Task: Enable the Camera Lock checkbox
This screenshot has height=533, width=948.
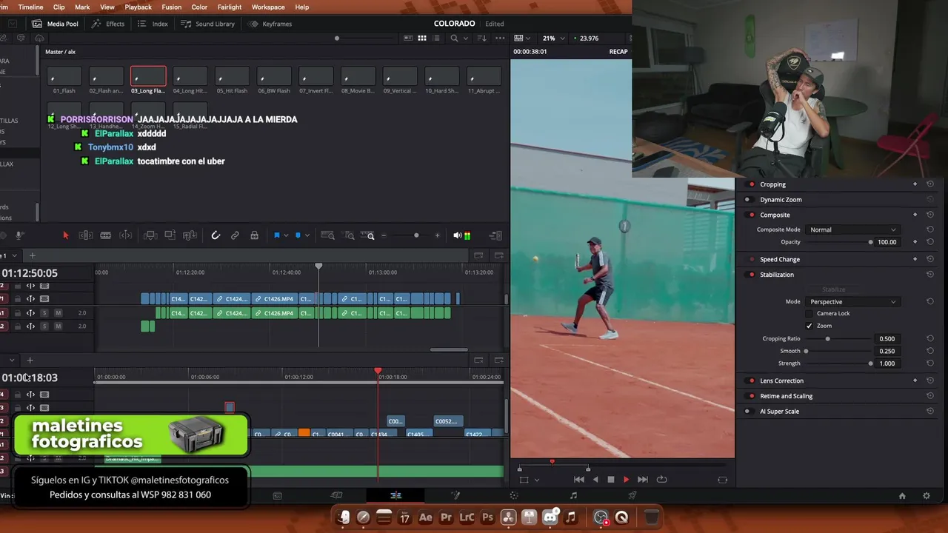Action: pyautogui.click(x=810, y=313)
